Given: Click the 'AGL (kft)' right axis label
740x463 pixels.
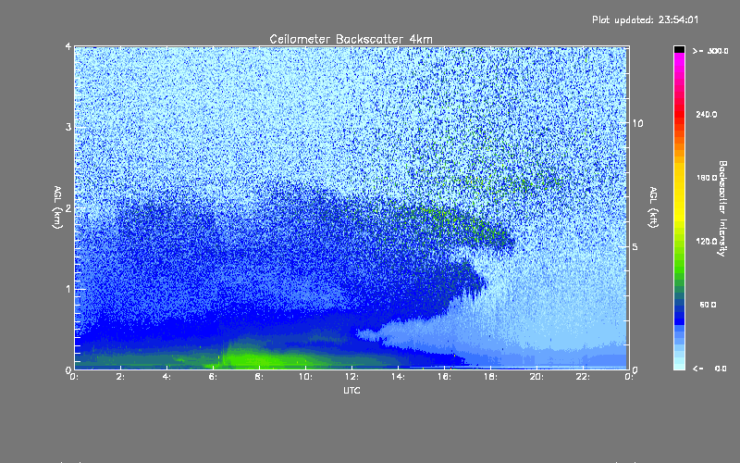Looking at the screenshot, I should (653, 207).
